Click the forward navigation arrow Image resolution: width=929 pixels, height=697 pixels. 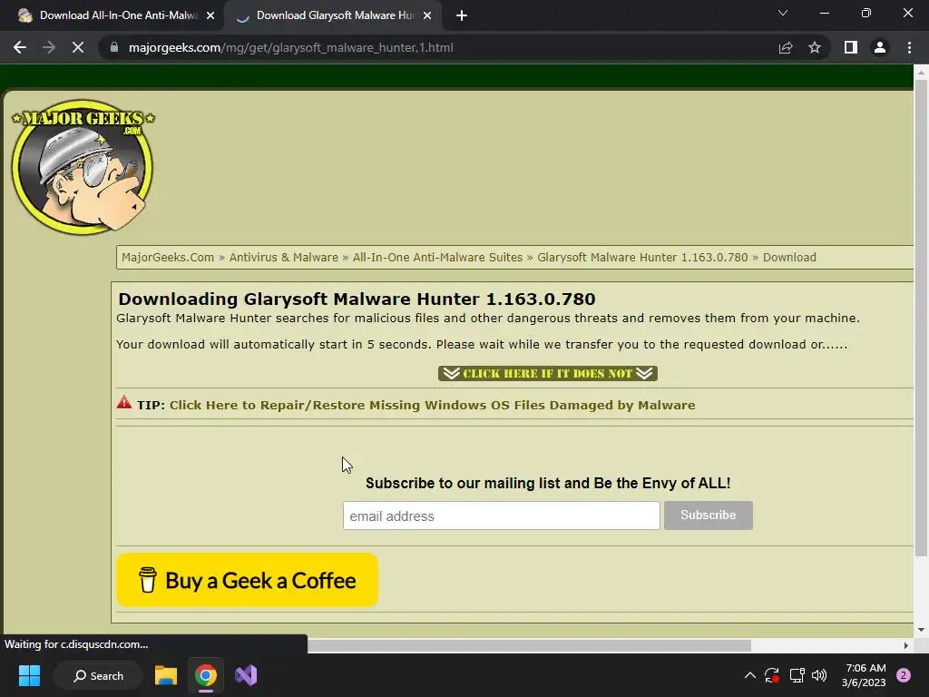coord(49,47)
